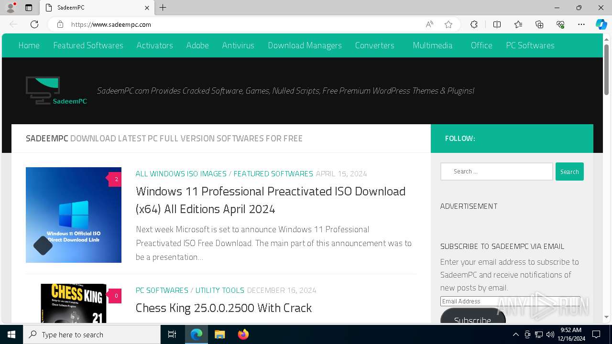Open the Edge profile icon
This screenshot has height=344, width=612.
point(10,8)
